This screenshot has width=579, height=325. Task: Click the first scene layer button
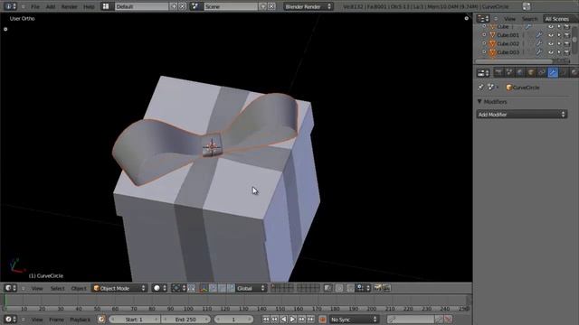[x=273, y=286]
